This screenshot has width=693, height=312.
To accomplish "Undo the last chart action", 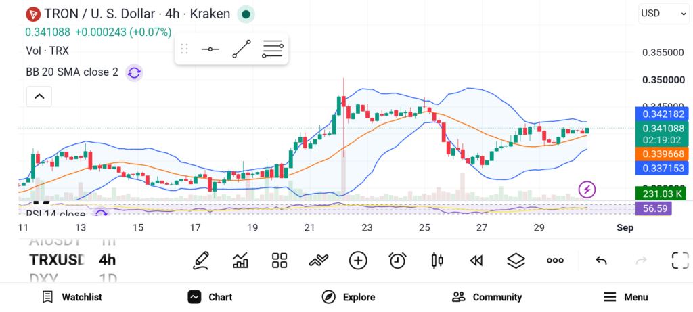I will (x=601, y=261).
